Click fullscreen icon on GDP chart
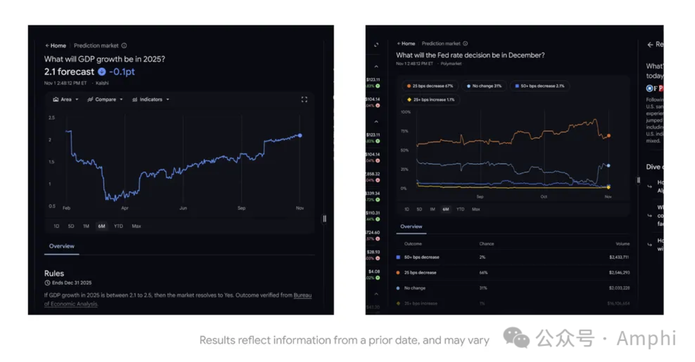 [x=304, y=100]
